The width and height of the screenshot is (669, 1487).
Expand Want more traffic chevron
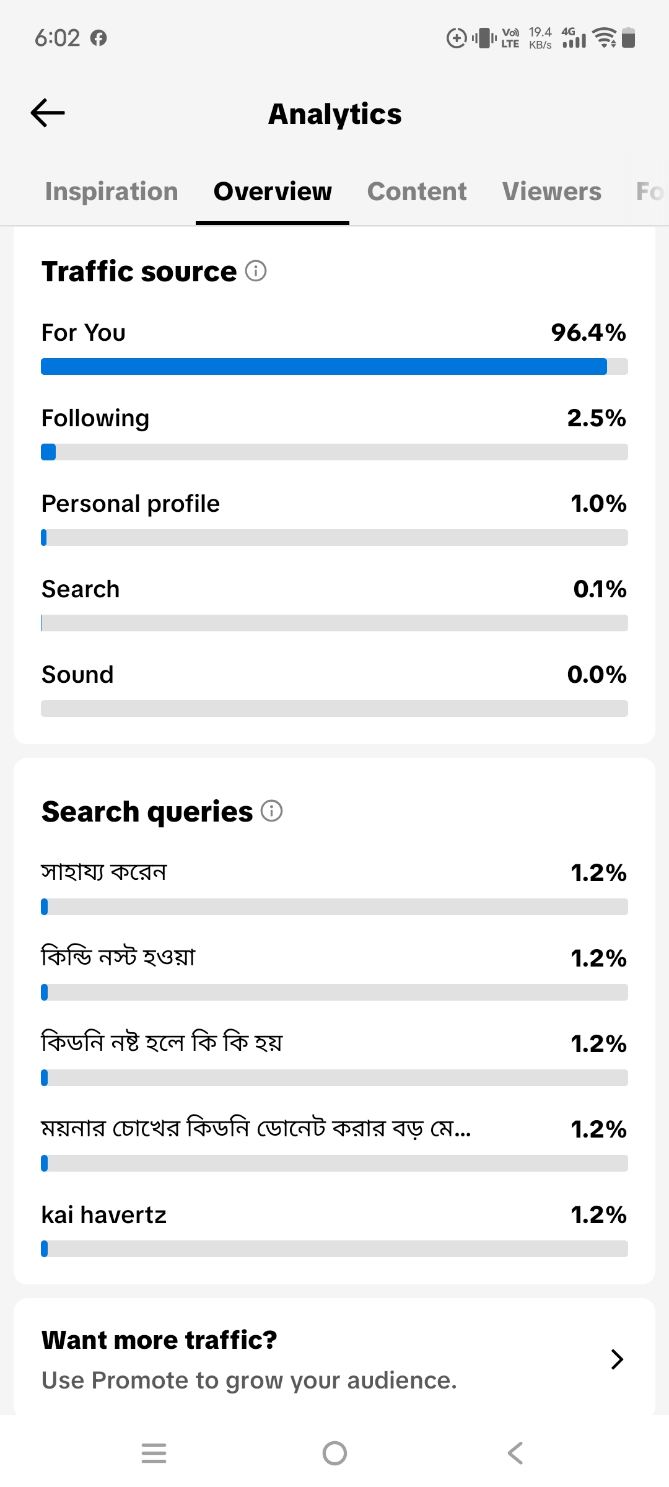tap(617, 1359)
